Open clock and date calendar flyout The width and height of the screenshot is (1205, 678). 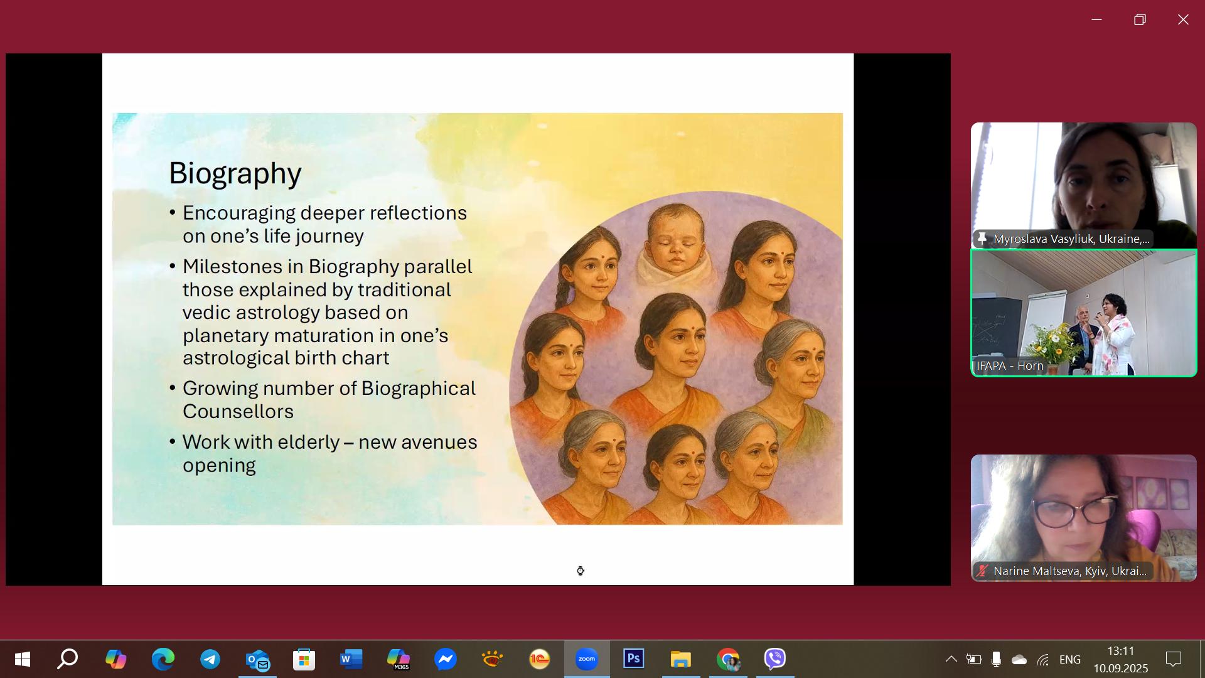click(x=1120, y=659)
